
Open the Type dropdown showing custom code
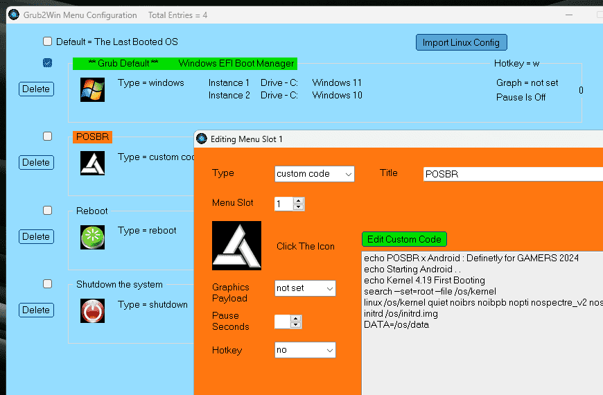[x=314, y=174]
